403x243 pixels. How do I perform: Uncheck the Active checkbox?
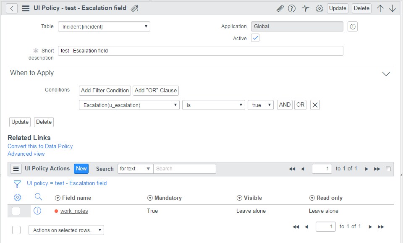click(255, 38)
